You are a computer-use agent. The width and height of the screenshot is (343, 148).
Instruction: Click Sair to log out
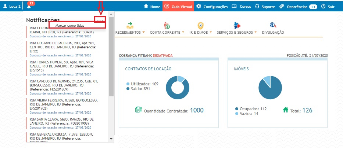(329, 7)
